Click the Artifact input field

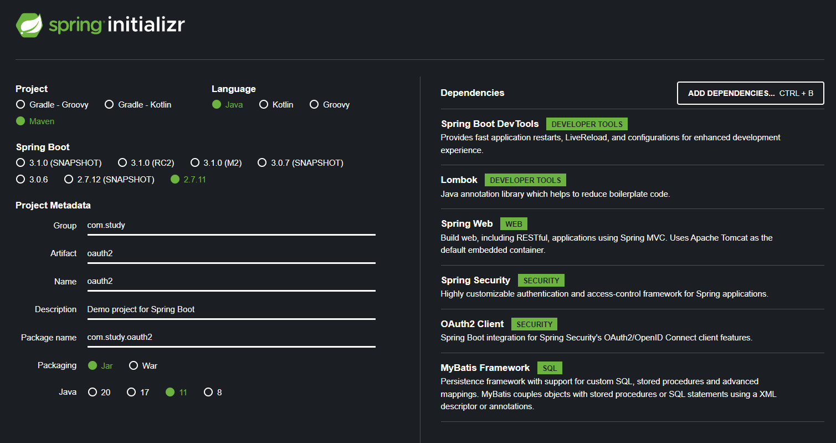click(x=231, y=253)
